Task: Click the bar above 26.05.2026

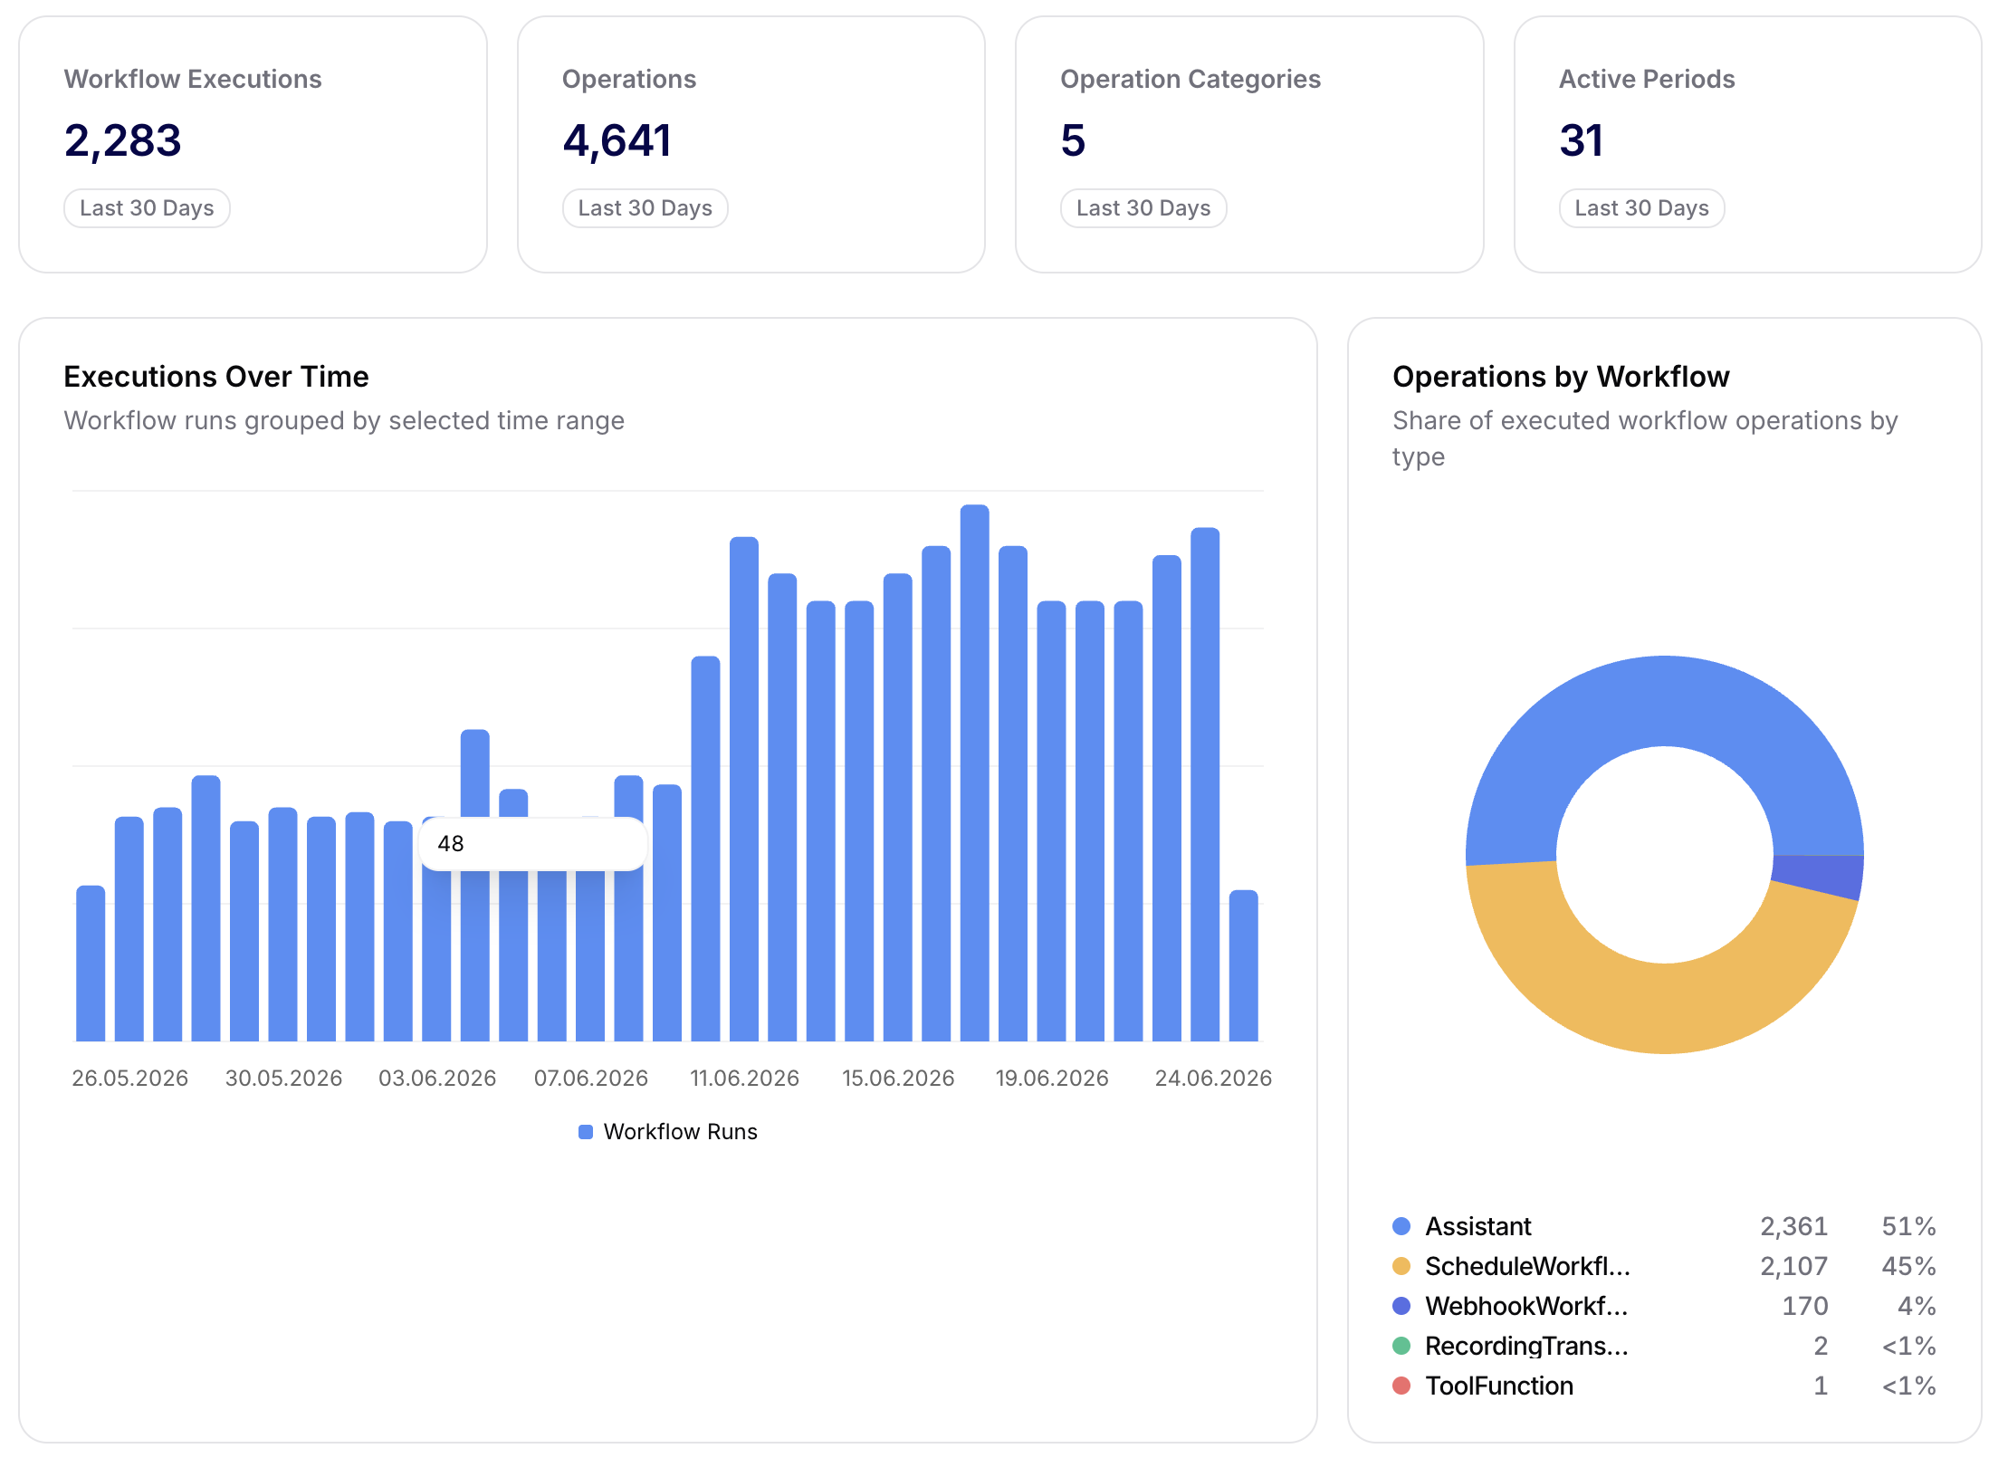Action: (129, 929)
